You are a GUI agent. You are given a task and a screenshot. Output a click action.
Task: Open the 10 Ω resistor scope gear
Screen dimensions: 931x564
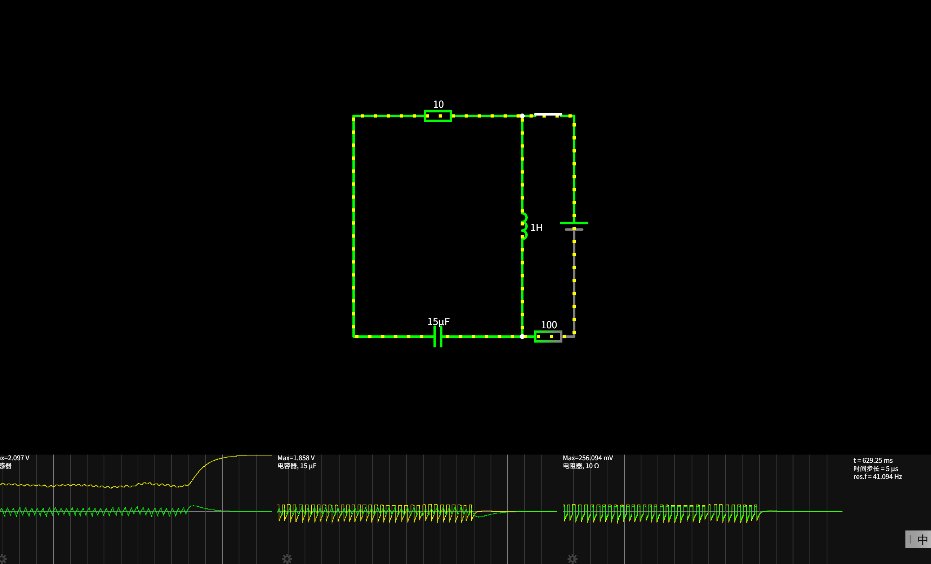[x=572, y=558]
